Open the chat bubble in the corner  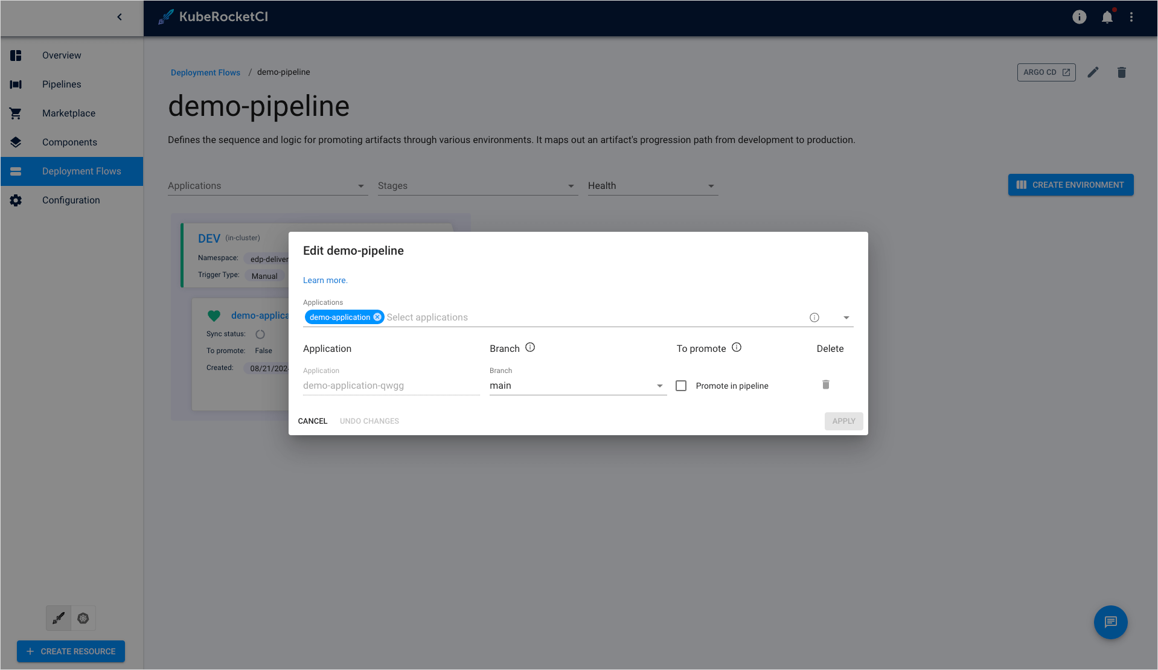pos(1110,622)
